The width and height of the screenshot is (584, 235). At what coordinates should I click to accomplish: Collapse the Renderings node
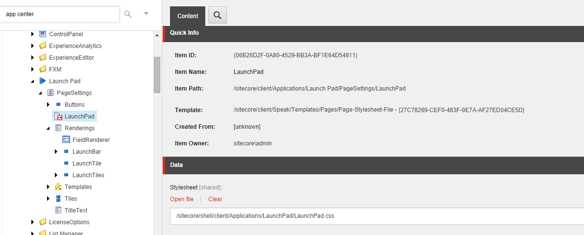(x=49, y=128)
